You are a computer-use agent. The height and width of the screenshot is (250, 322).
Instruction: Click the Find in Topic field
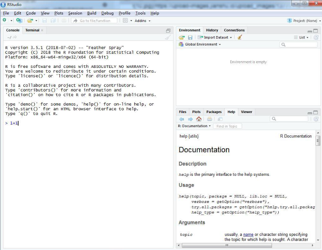point(228,126)
